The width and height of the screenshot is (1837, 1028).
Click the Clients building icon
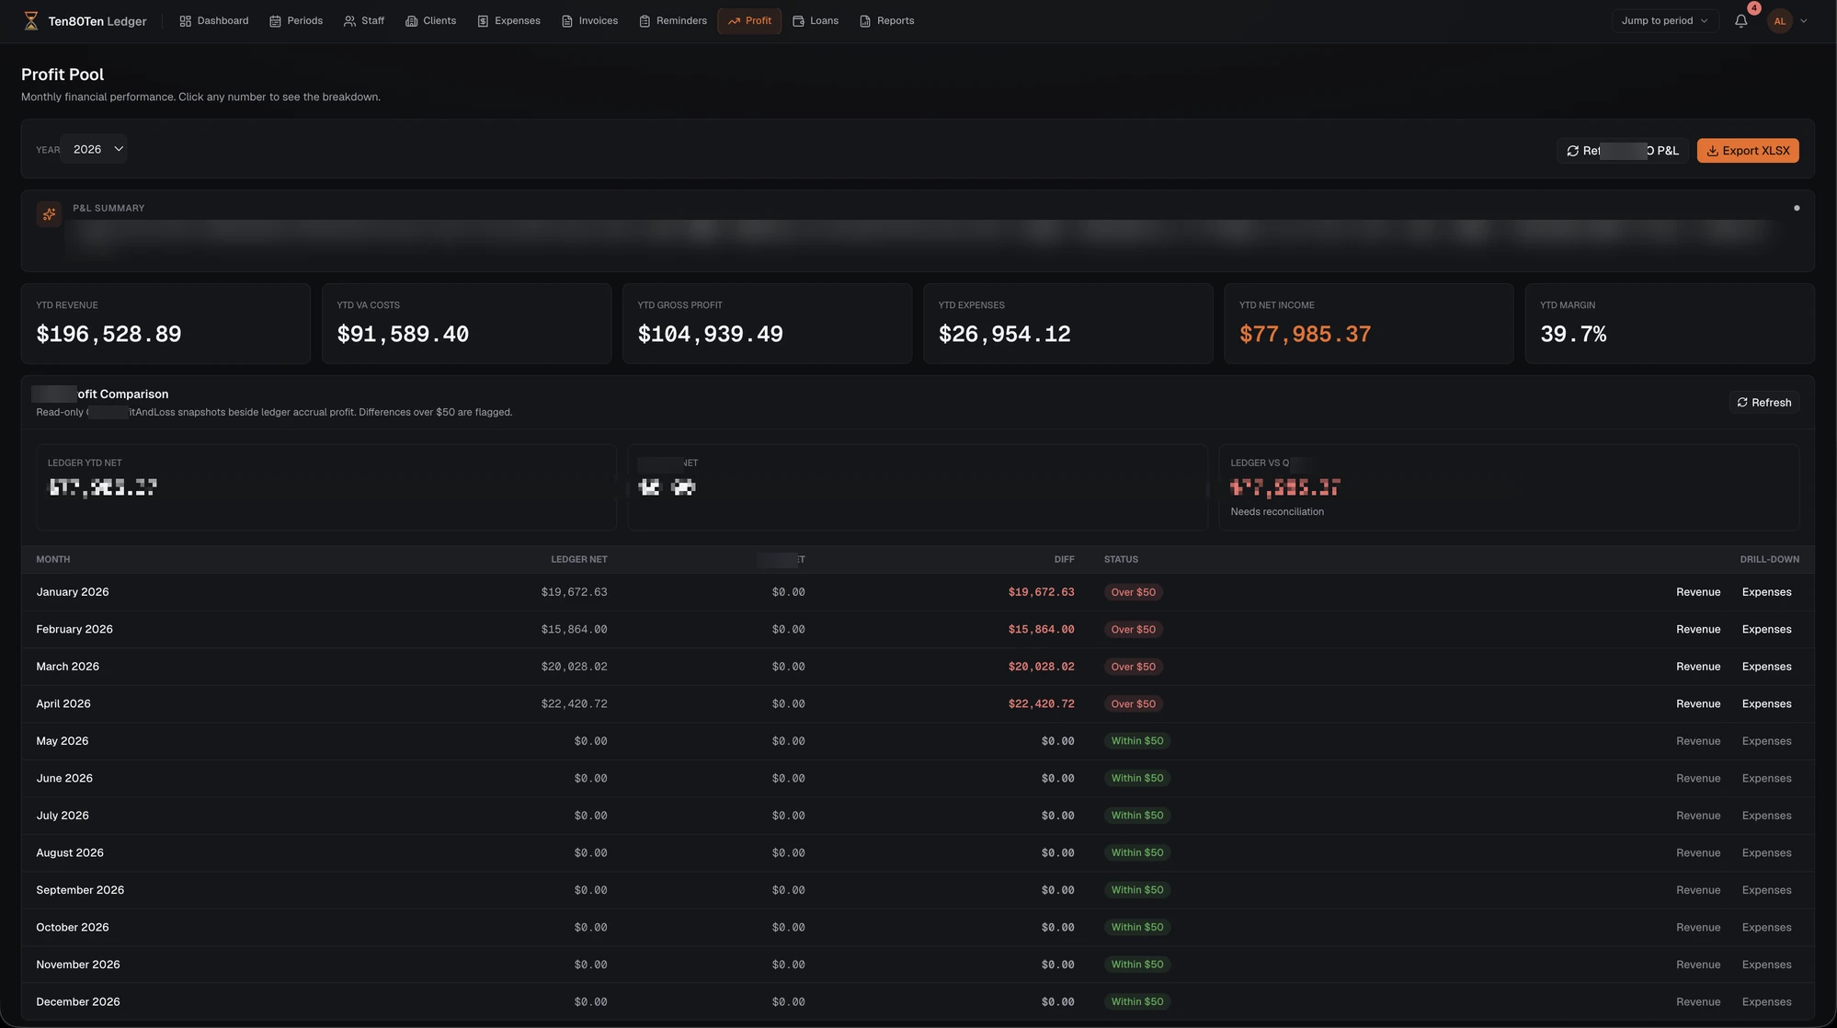tap(411, 21)
